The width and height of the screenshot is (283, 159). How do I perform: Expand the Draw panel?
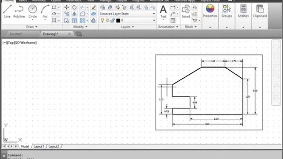(32, 27)
